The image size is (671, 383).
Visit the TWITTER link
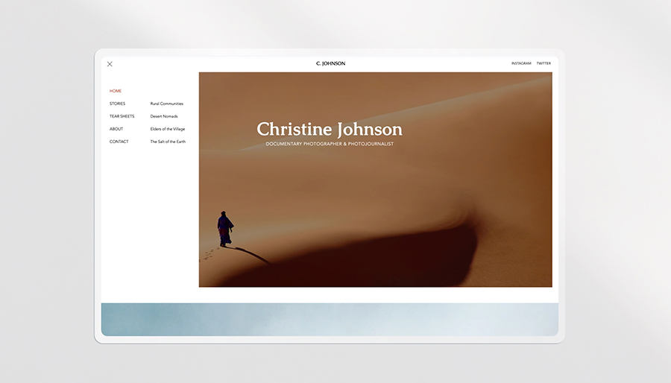click(544, 63)
